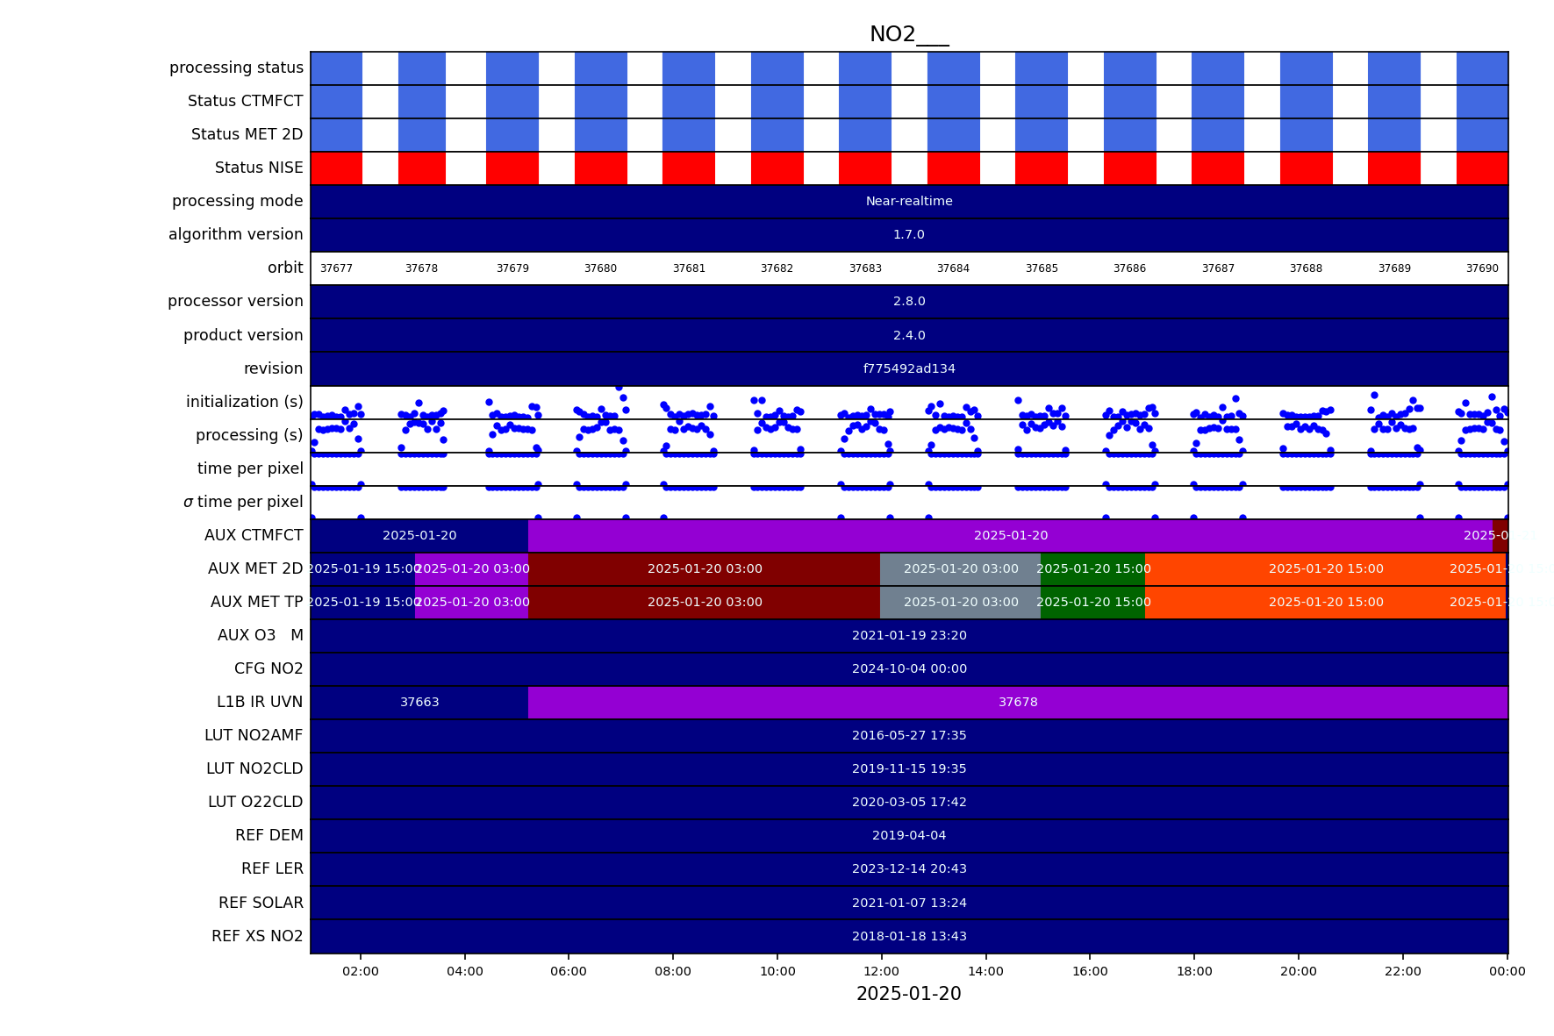
Task: Click the purple L1B IR UVN 37678 segment
Action: pyautogui.click(x=1017, y=703)
